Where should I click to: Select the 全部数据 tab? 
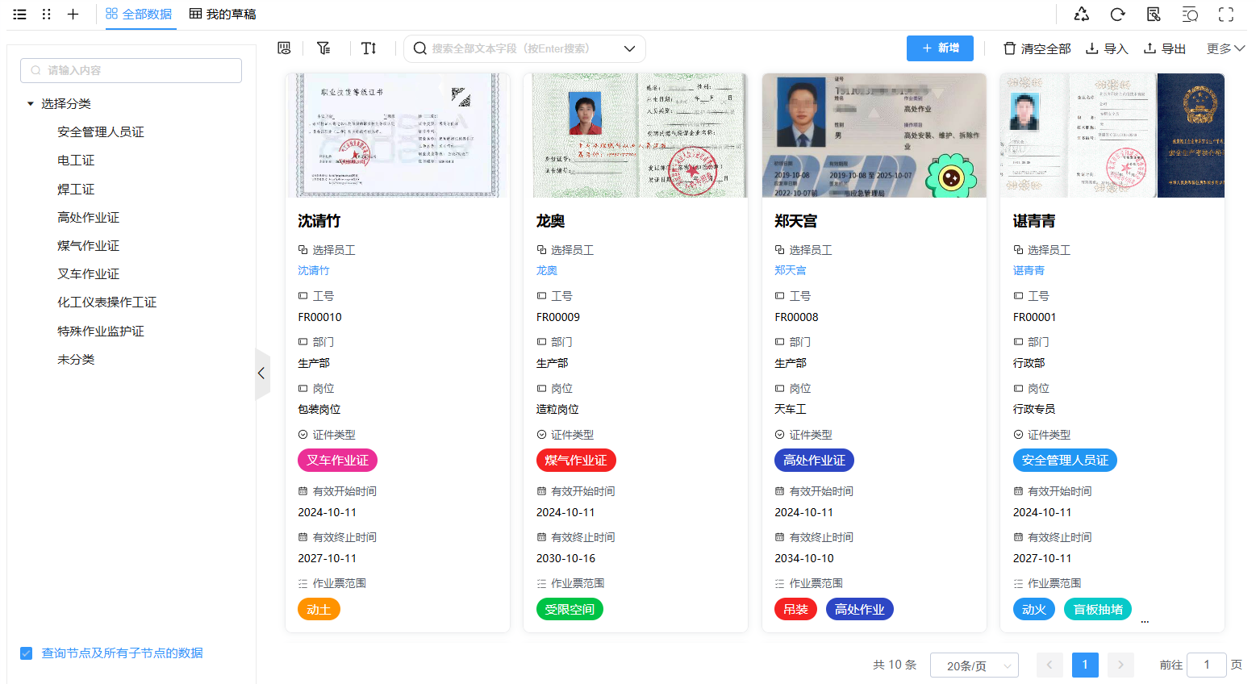140,15
